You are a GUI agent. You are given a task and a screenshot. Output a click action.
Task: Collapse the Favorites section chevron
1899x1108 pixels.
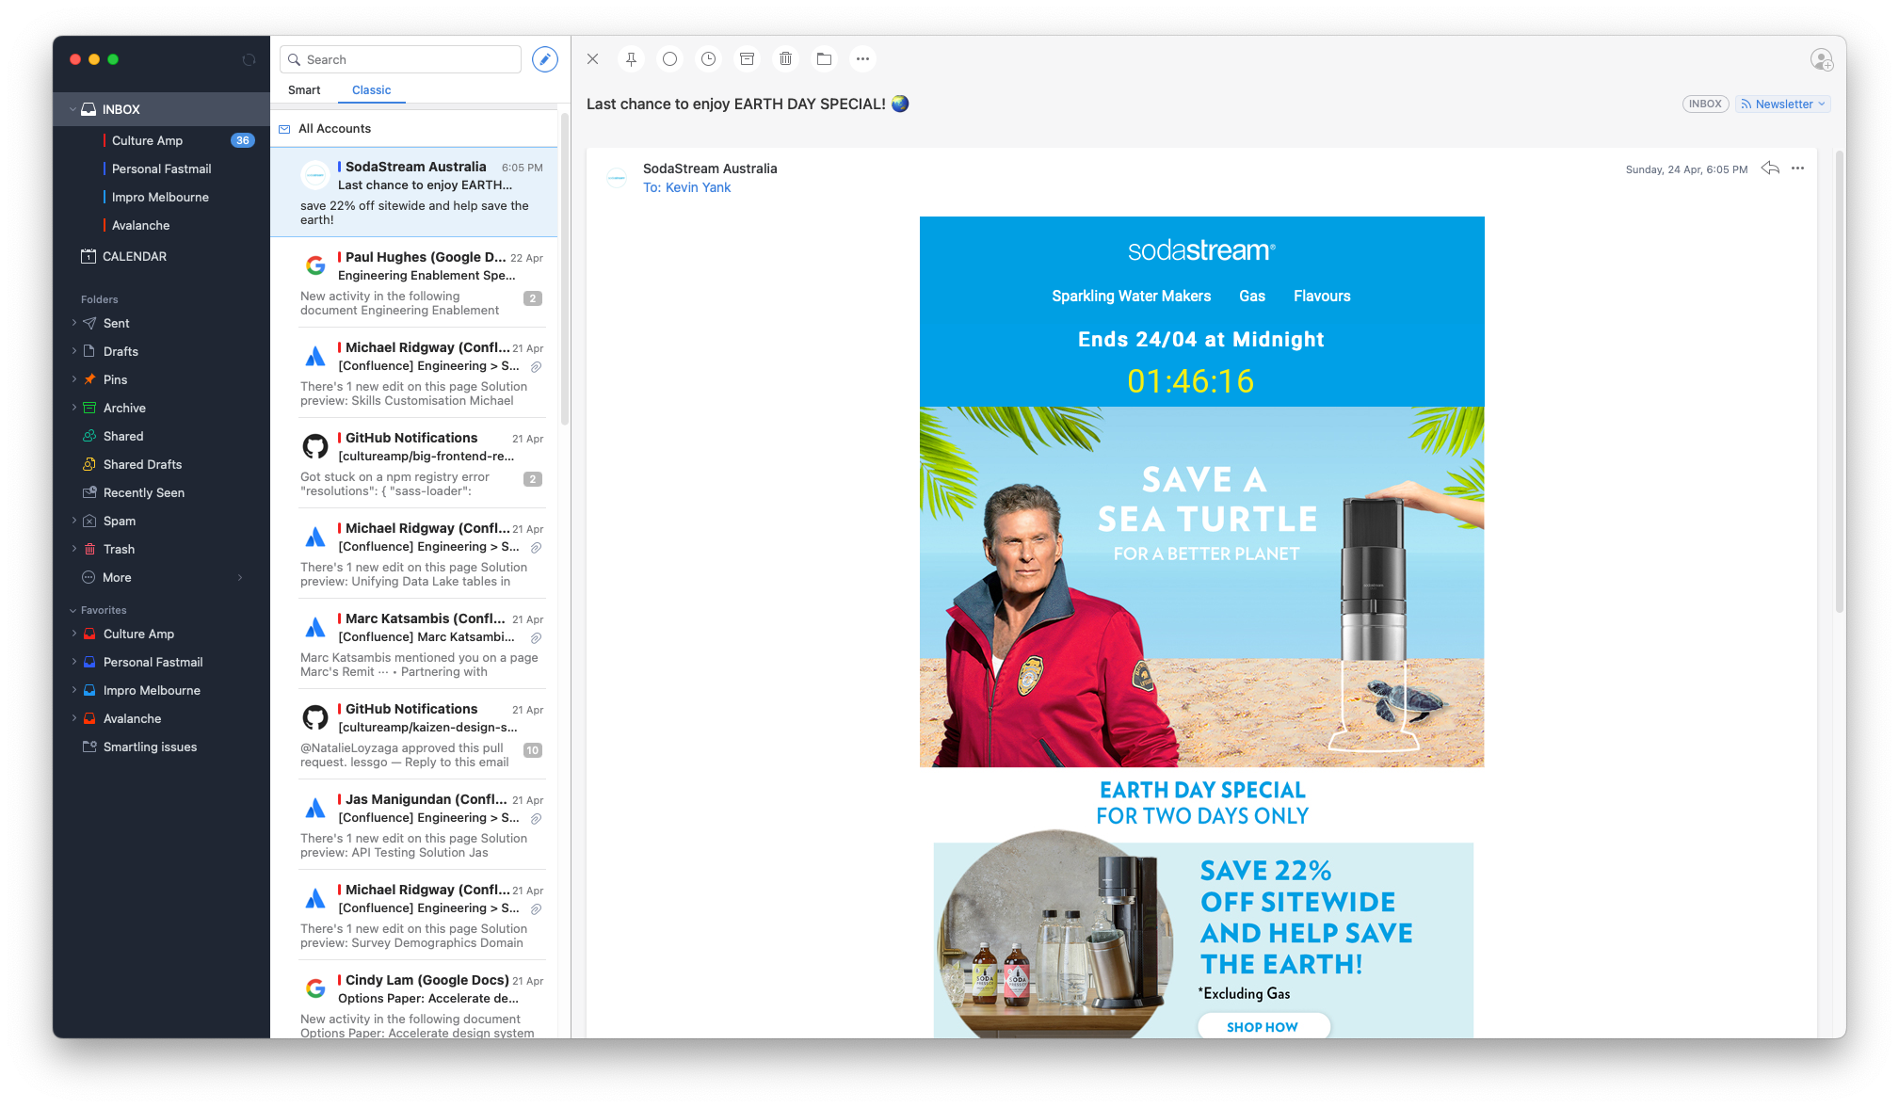[x=72, y=610]
